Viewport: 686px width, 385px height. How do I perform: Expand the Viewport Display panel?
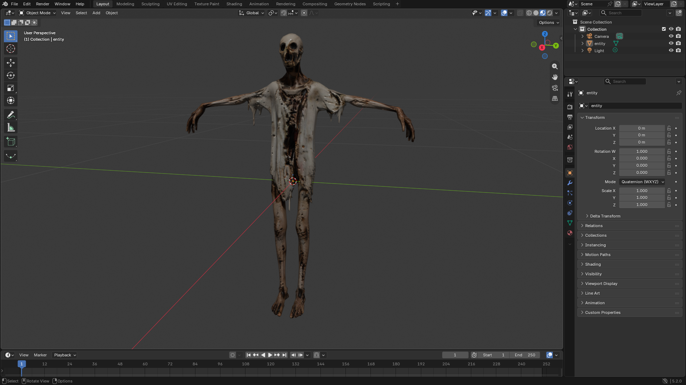pyautogui.click(x=630, y=284)
